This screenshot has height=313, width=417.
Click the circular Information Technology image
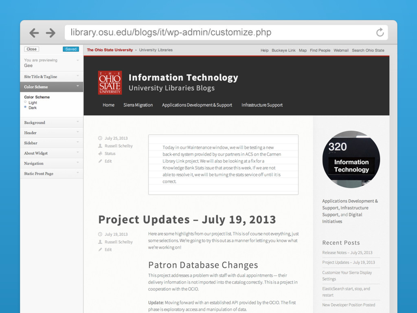(x=351, y=159)
